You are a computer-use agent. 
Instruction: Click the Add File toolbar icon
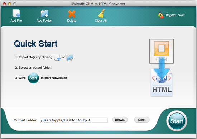(x=16, y=13)
